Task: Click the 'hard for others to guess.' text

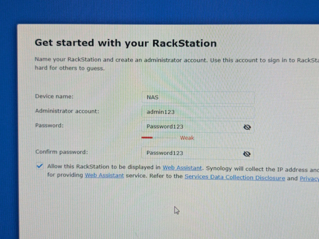Action: (x=70, y=68)
